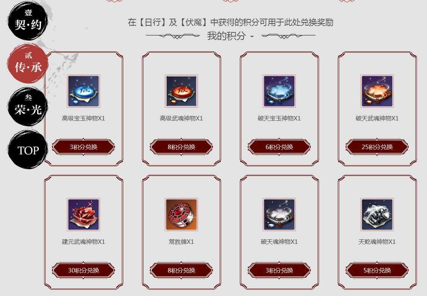Click the 常胜牌 red token icon

(x=181, y=214)
